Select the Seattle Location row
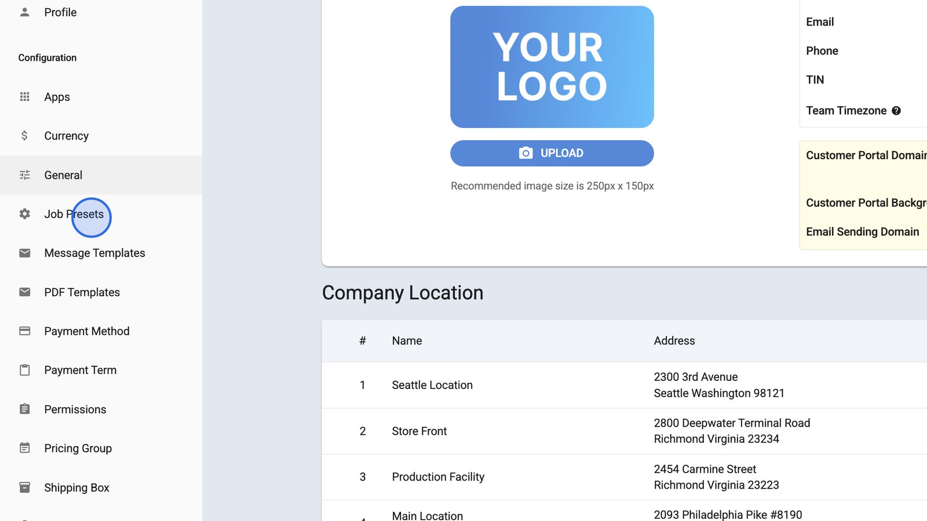The image size is (927, 521). [x=432, y=385]
